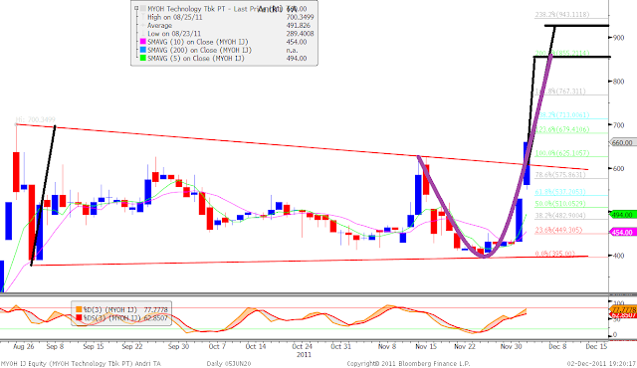
Task: Click the 'Oct 7' date axis label
Action: tap(217, 346)
